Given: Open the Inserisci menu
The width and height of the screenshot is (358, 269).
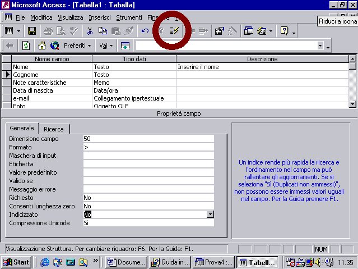Looking at the screenshot, I should (100, 17).
